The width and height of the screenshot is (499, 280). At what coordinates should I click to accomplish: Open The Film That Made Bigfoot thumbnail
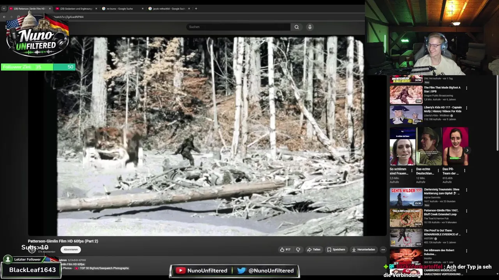(406, 94)
